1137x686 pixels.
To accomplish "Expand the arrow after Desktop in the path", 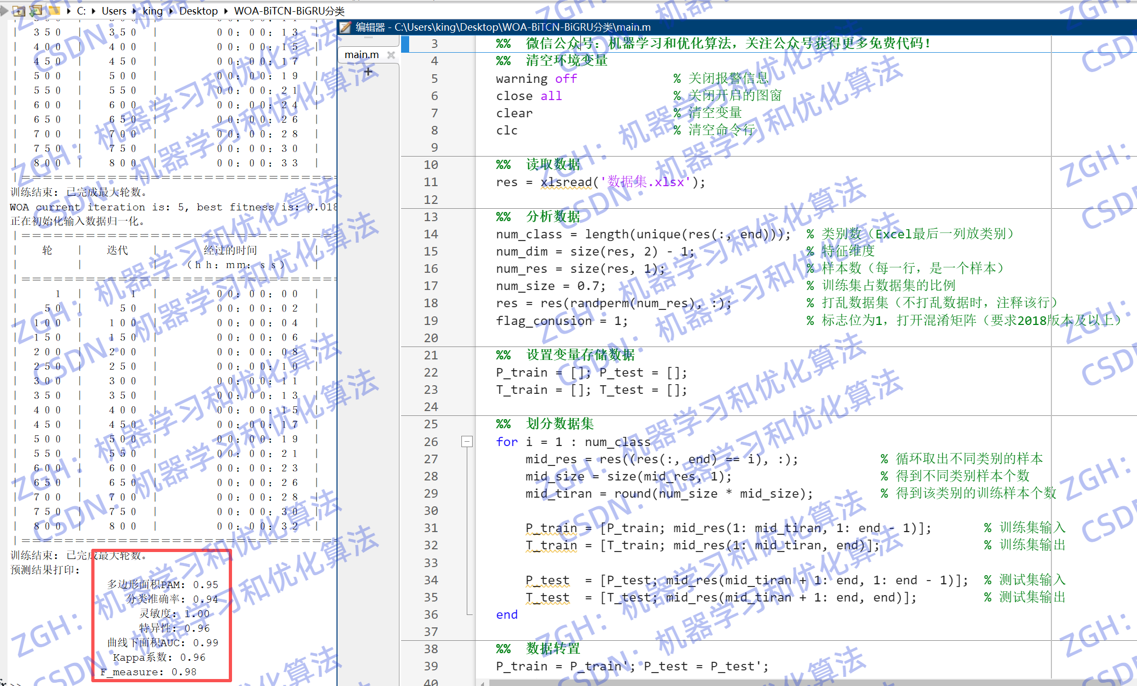I will coord(226,11).
